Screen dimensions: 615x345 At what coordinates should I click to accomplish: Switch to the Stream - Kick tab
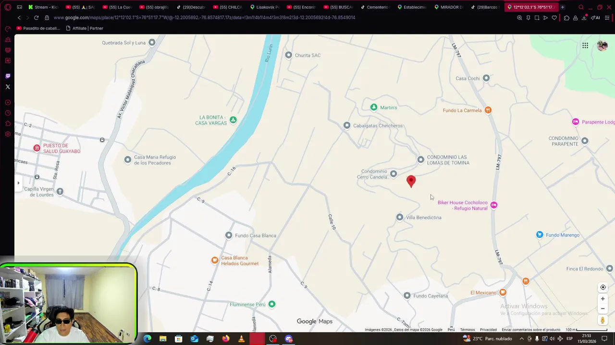click(x=43, y=7)
